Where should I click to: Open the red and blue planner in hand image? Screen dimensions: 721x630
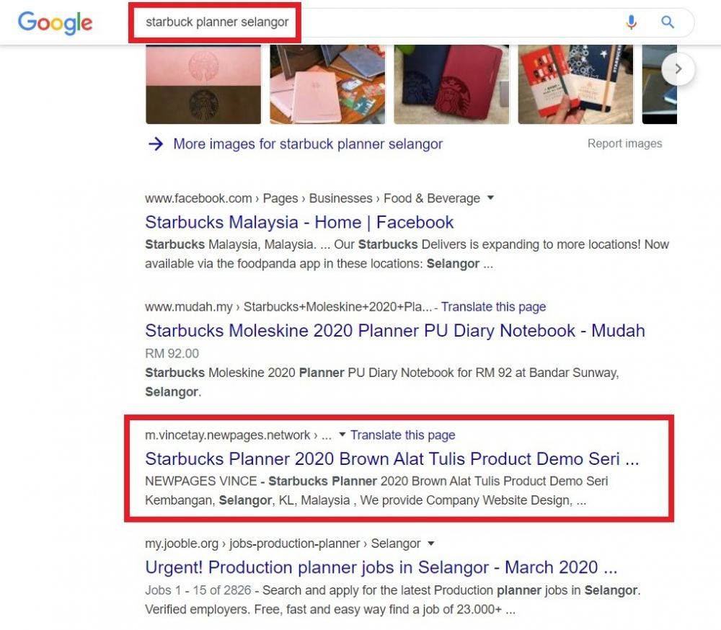point(575,84)
